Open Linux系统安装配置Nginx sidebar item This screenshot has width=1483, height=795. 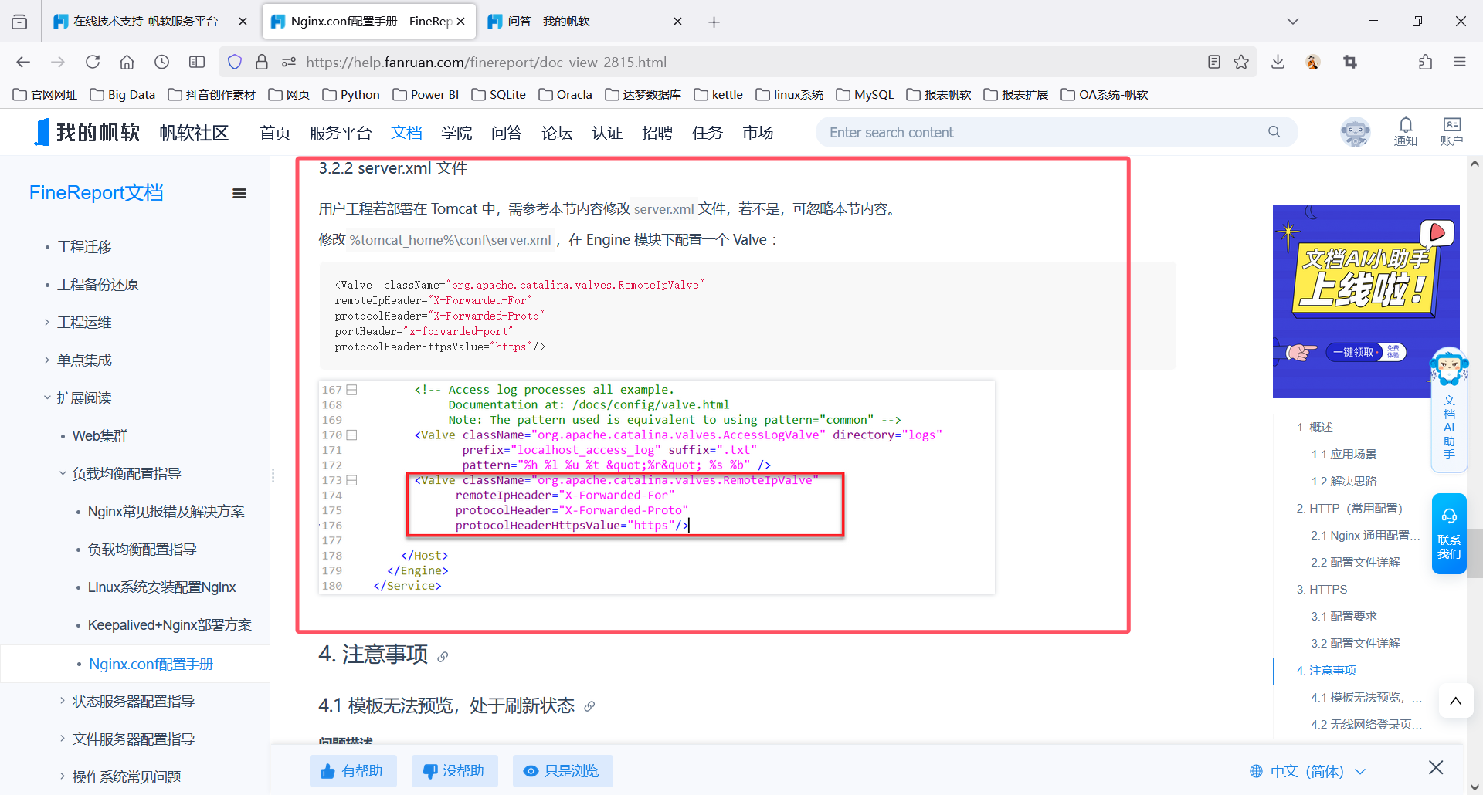(x=161, y=587)
